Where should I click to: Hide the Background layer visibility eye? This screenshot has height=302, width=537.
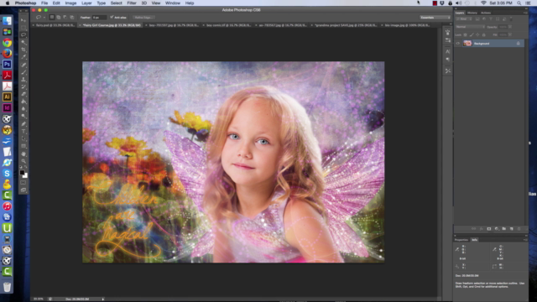coord(457,44)
